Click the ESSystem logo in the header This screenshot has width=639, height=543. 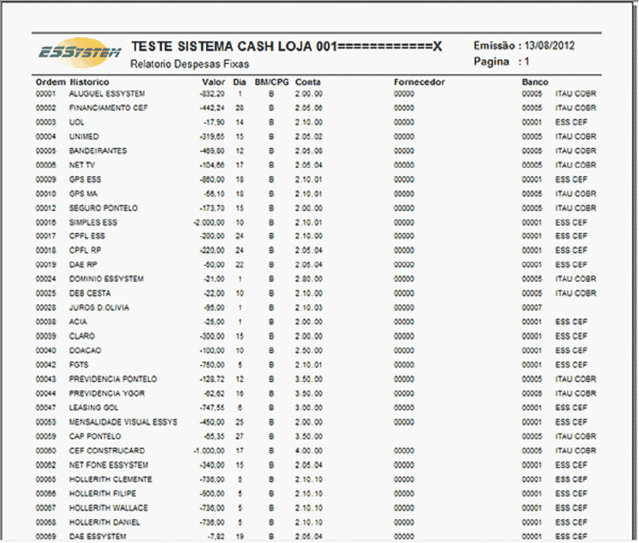coord(79,52)
